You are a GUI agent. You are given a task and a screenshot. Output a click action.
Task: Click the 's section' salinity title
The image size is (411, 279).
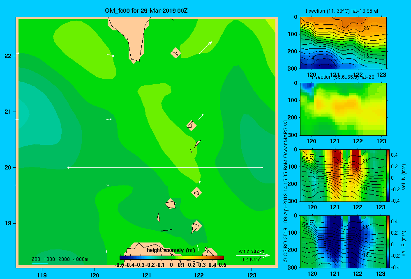343,77
